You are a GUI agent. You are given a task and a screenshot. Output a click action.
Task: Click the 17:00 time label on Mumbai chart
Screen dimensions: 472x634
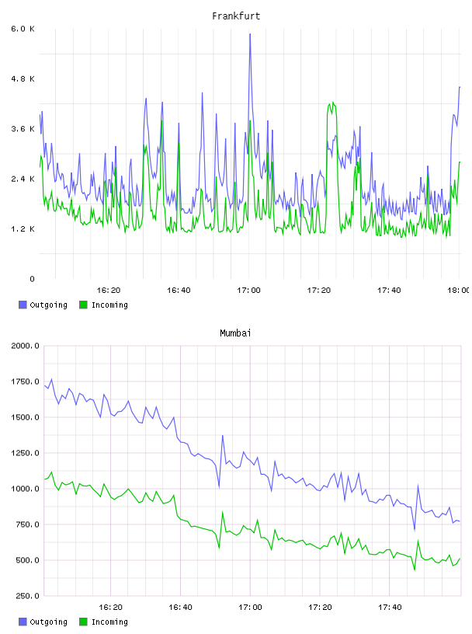250,608
